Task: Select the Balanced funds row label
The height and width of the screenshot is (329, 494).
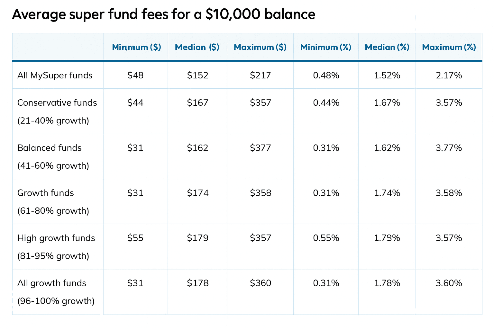Action: pyautogui.click(x=50, y=148)
